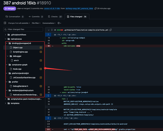Toggle the file tree sidebar icon

[5, 23]
